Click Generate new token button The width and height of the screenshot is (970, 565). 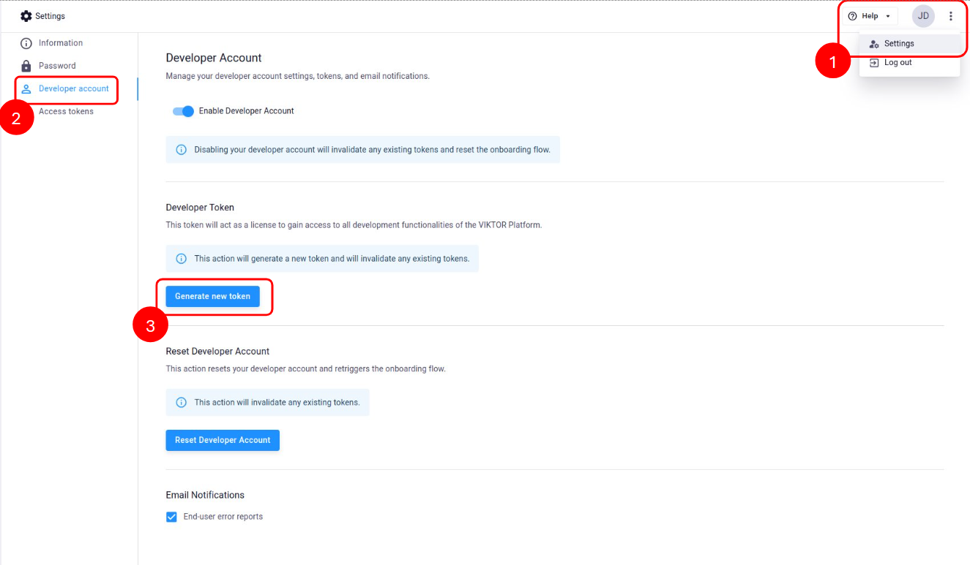[x=212, y=296]
